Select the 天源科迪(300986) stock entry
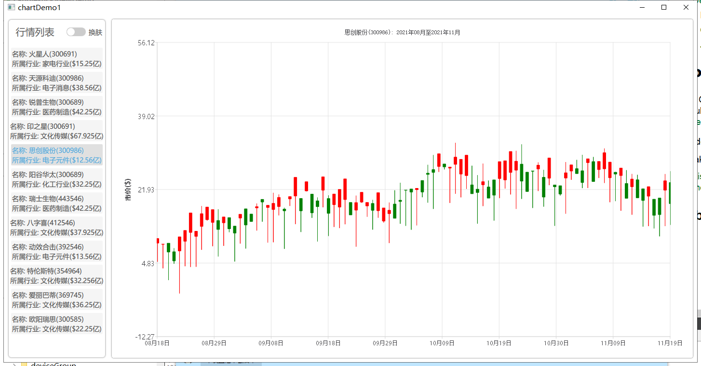The width and height of the screenshot is (701, 366). click(56, 82)
